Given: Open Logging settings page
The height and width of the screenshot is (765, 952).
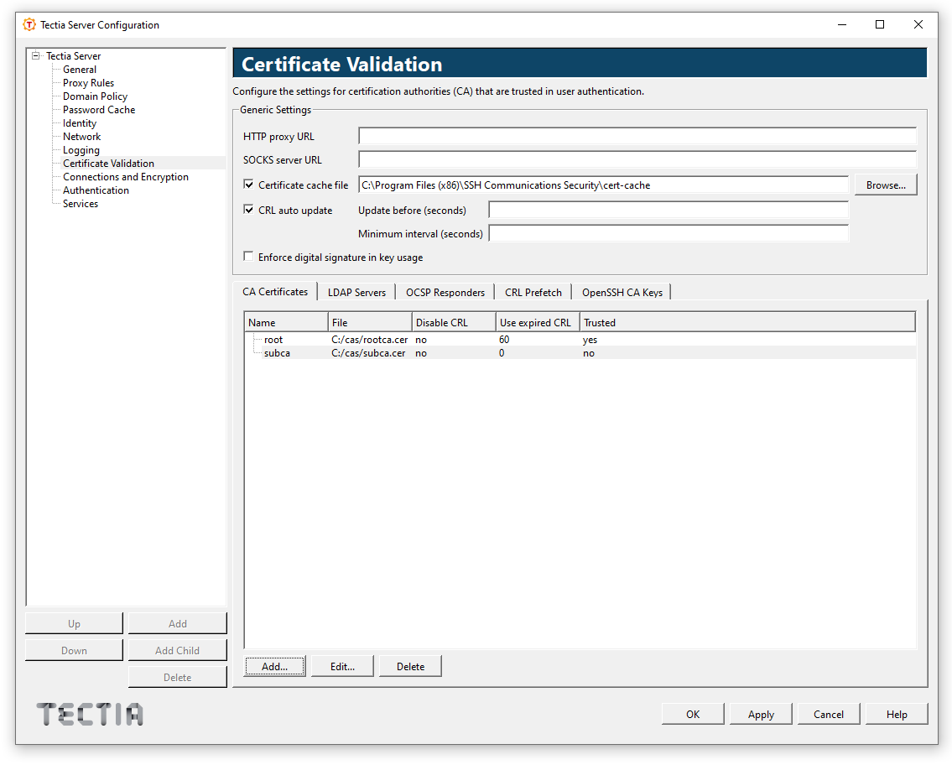Looking at the screenshot, I should 81,150.
